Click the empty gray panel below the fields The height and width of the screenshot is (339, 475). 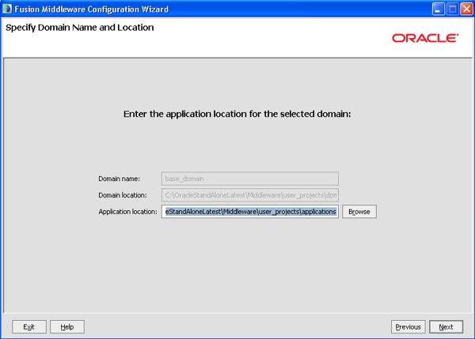click(x=237, y=269)
